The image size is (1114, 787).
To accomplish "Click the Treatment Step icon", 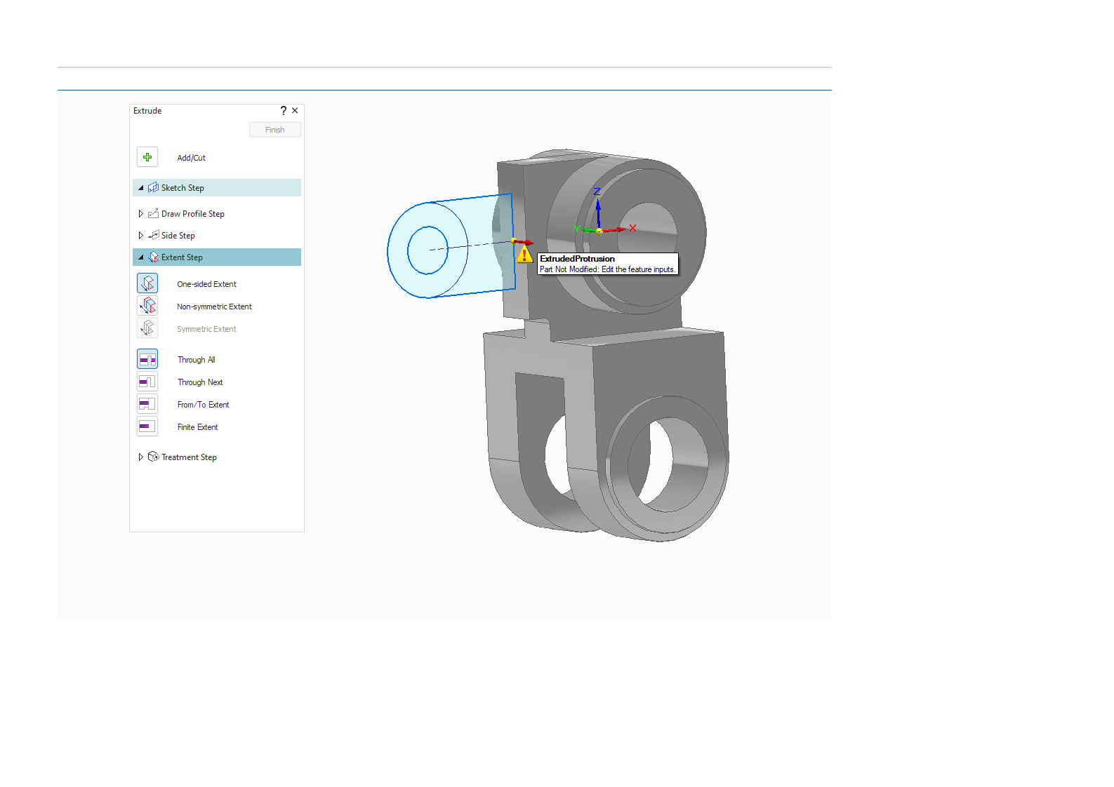I will point(153,457).
